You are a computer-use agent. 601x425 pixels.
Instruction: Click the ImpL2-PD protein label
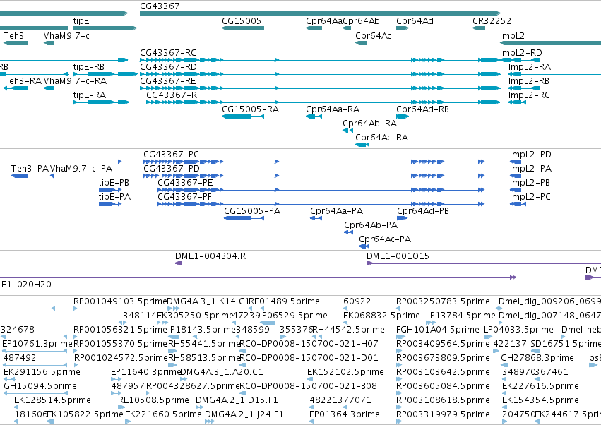530,155
